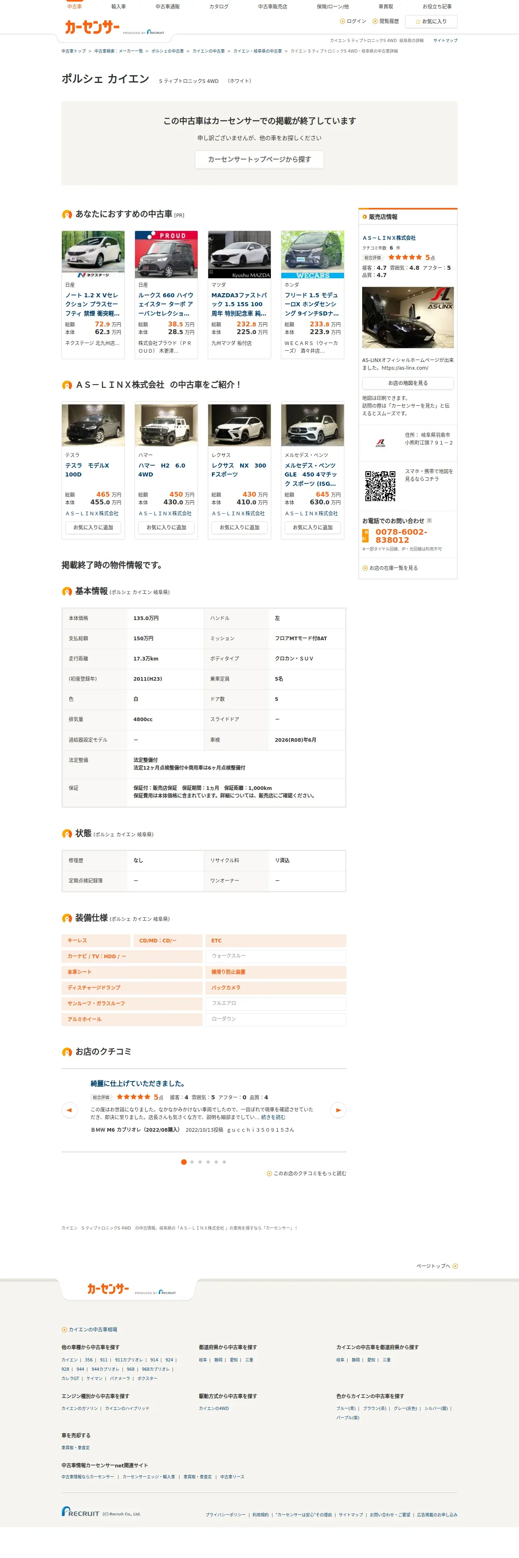Open the 中古車通販 navigation tab

pyautogui.click(x=167, y=6)
